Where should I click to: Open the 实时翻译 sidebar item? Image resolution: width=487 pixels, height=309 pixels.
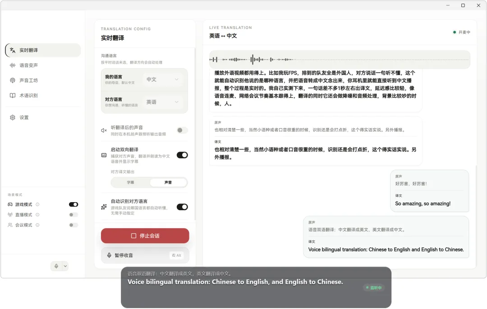tap(43, 51)
